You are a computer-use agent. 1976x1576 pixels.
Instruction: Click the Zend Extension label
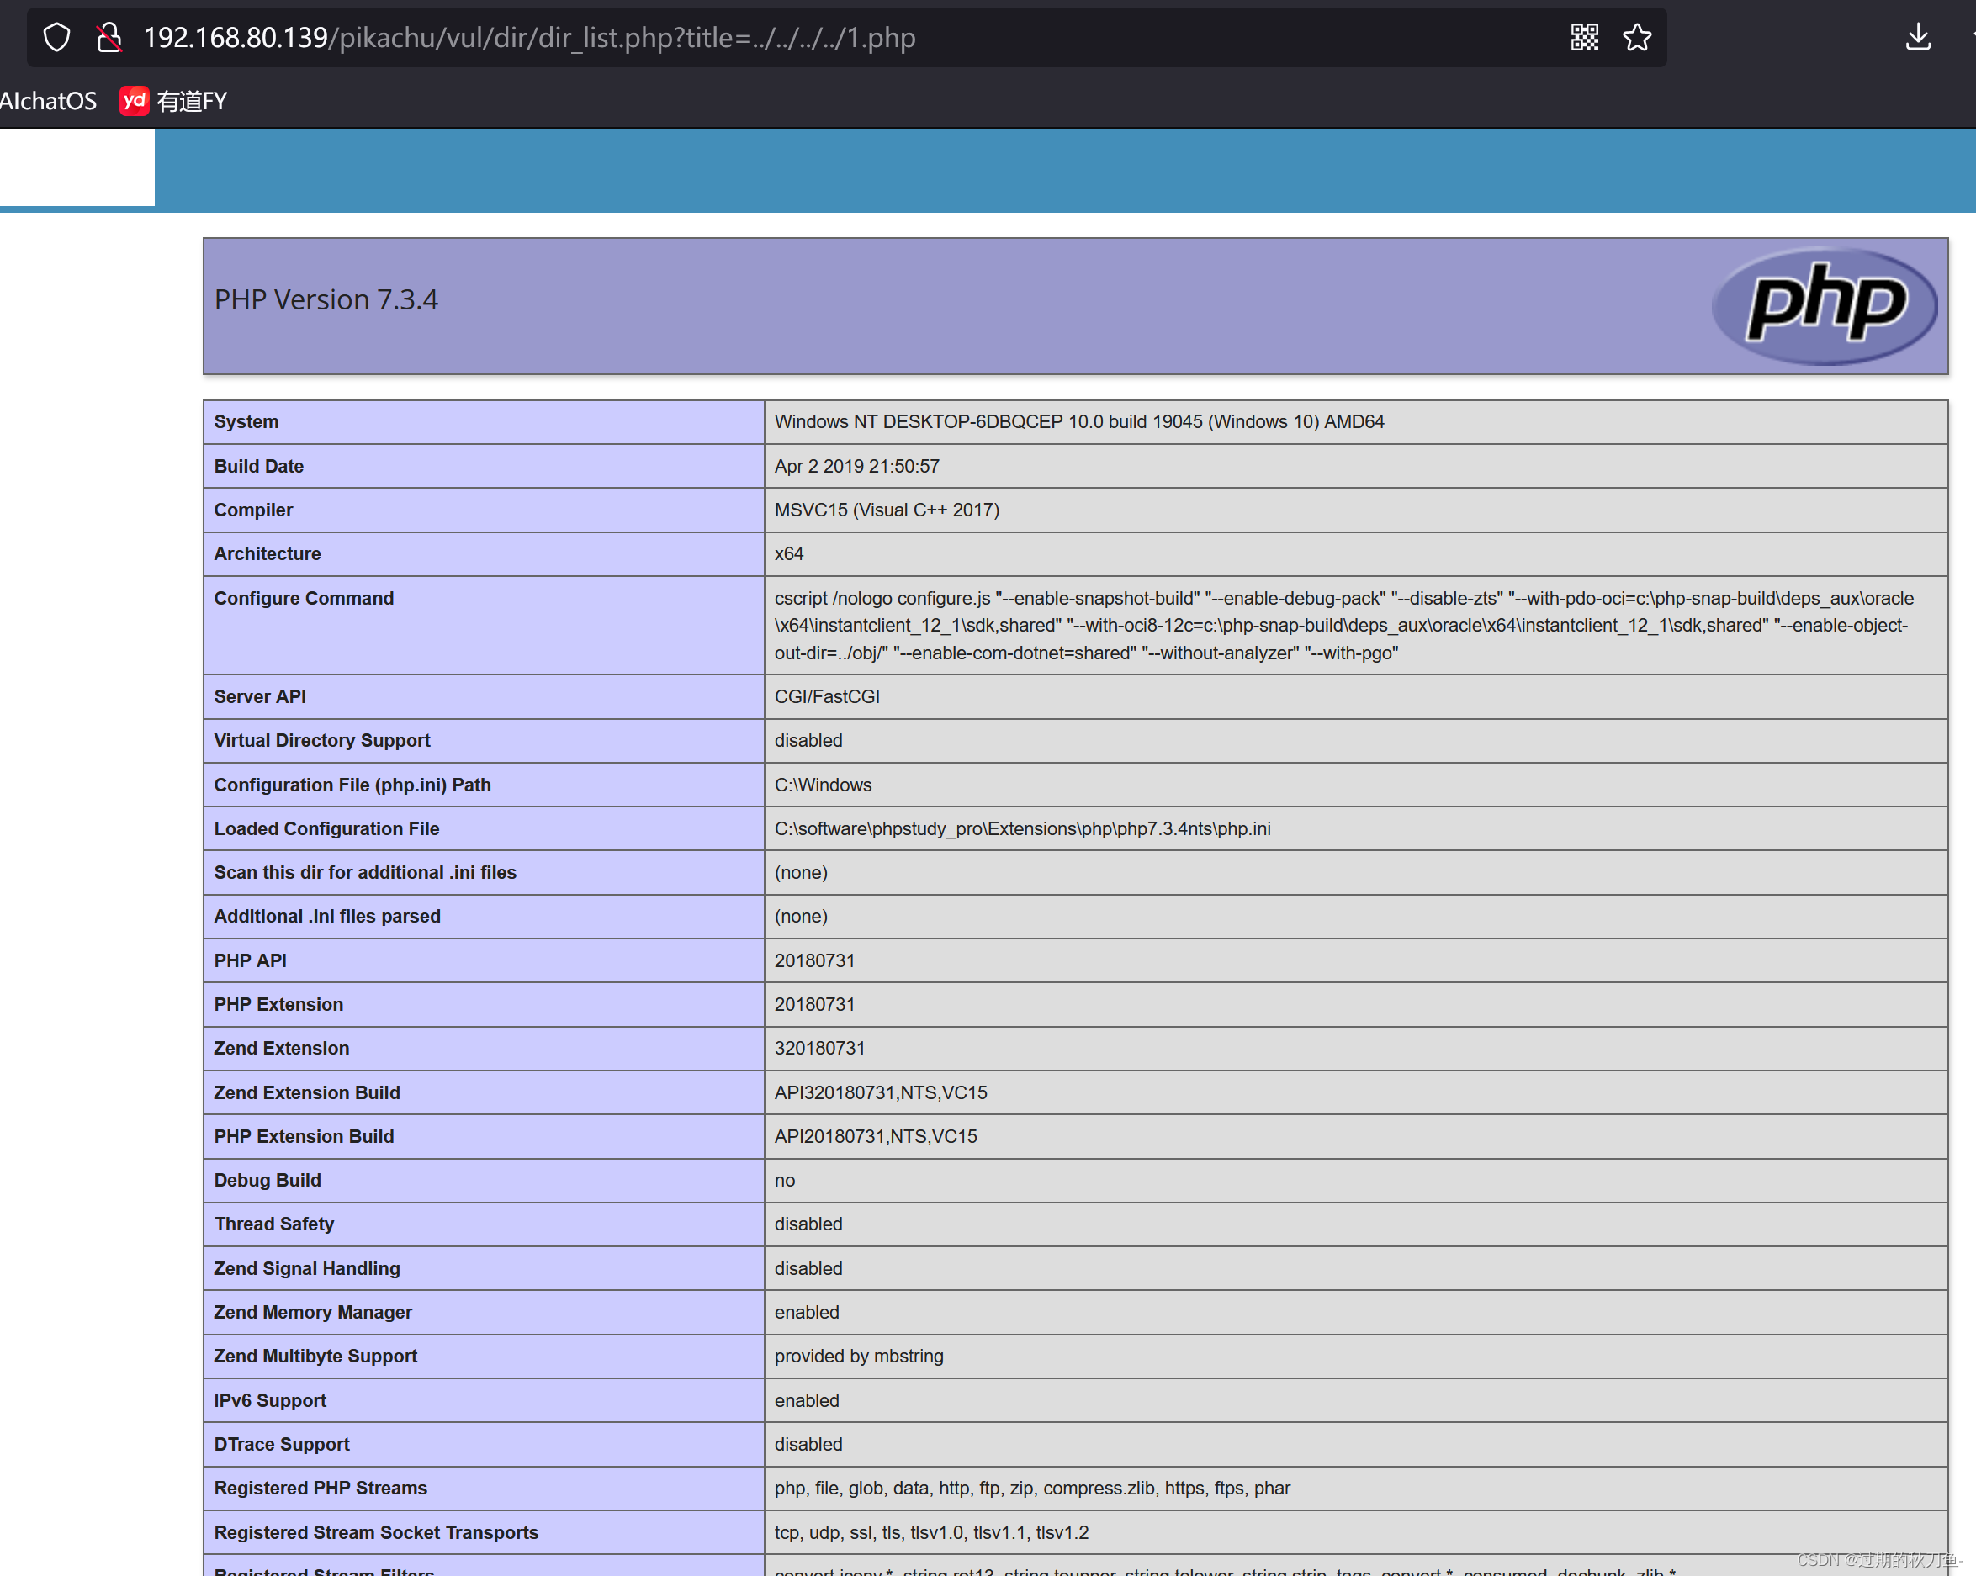coord(283,1048)
